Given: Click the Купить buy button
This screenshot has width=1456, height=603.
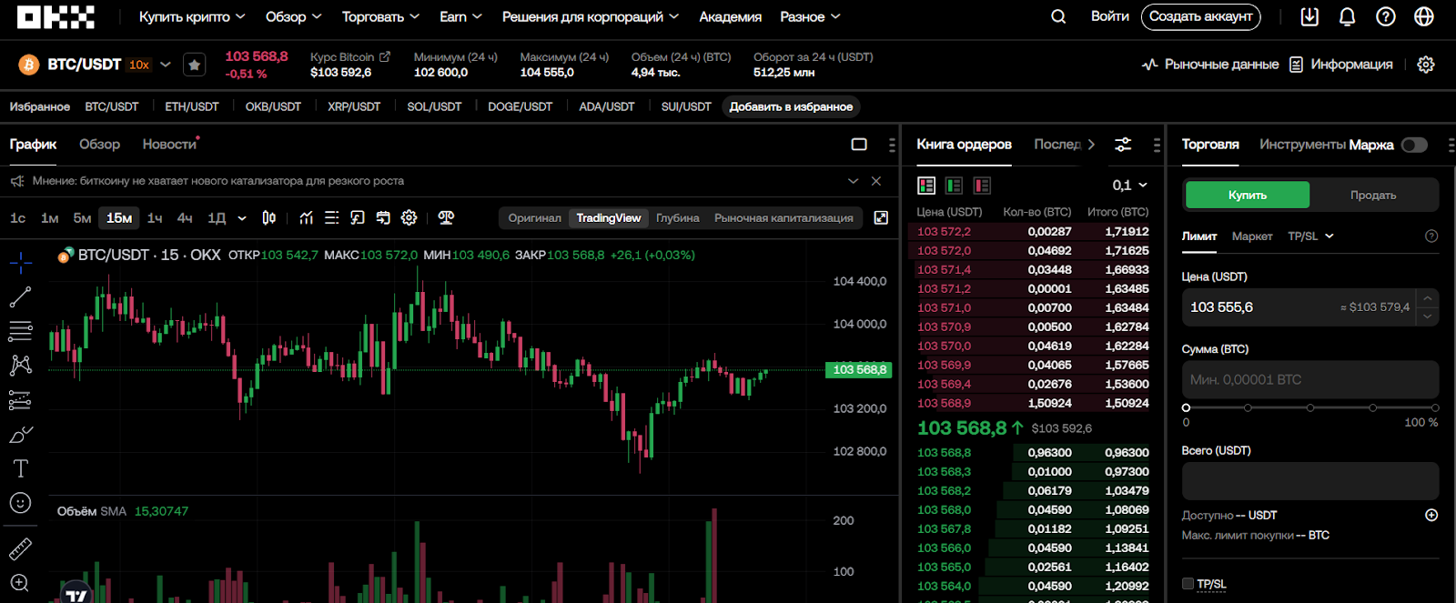Looking at the screenshot, I should 1248,195.
